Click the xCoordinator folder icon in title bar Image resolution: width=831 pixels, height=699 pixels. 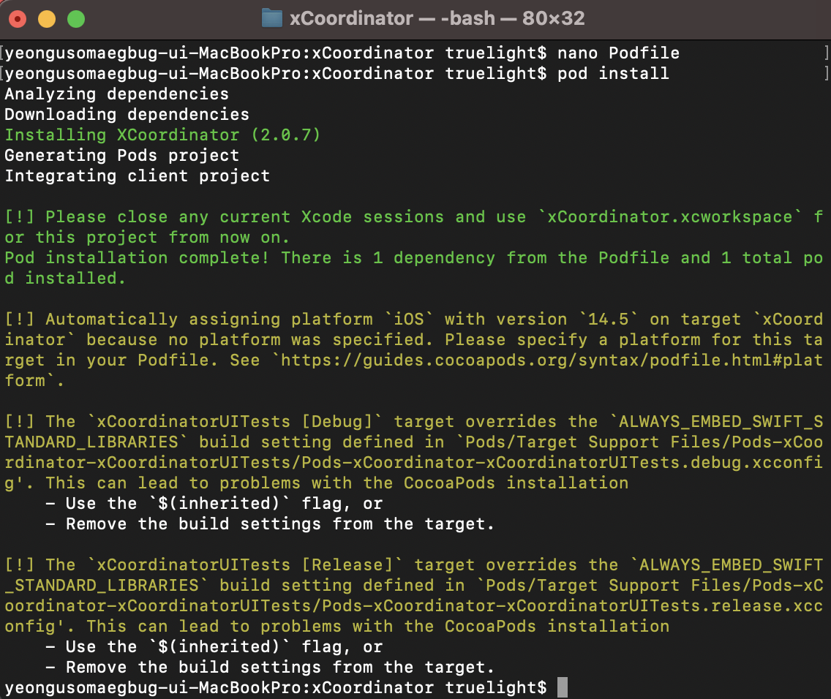[x=272, y=18]
